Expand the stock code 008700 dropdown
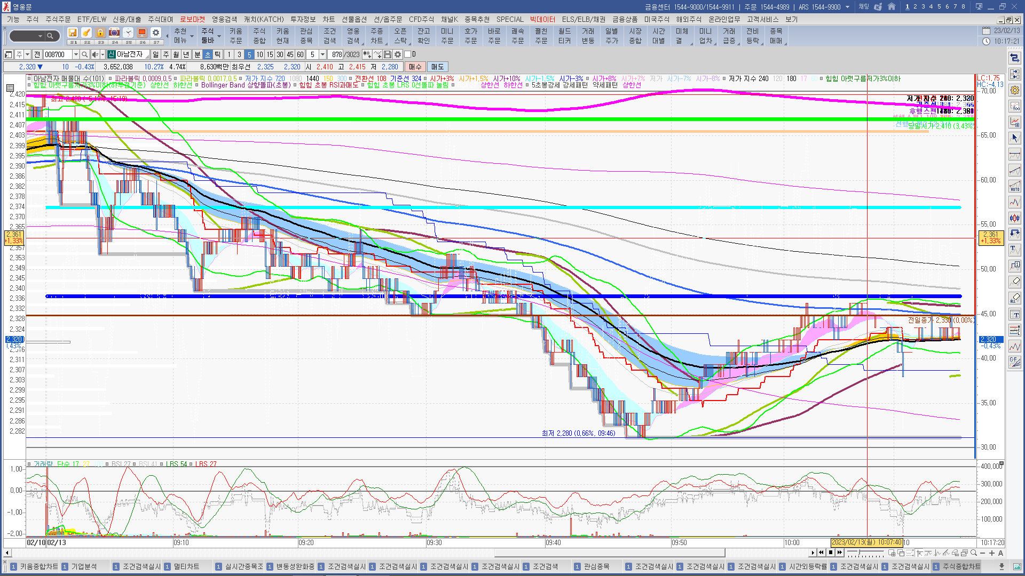This screenshot has height=576, width=1025. [76, 54]
